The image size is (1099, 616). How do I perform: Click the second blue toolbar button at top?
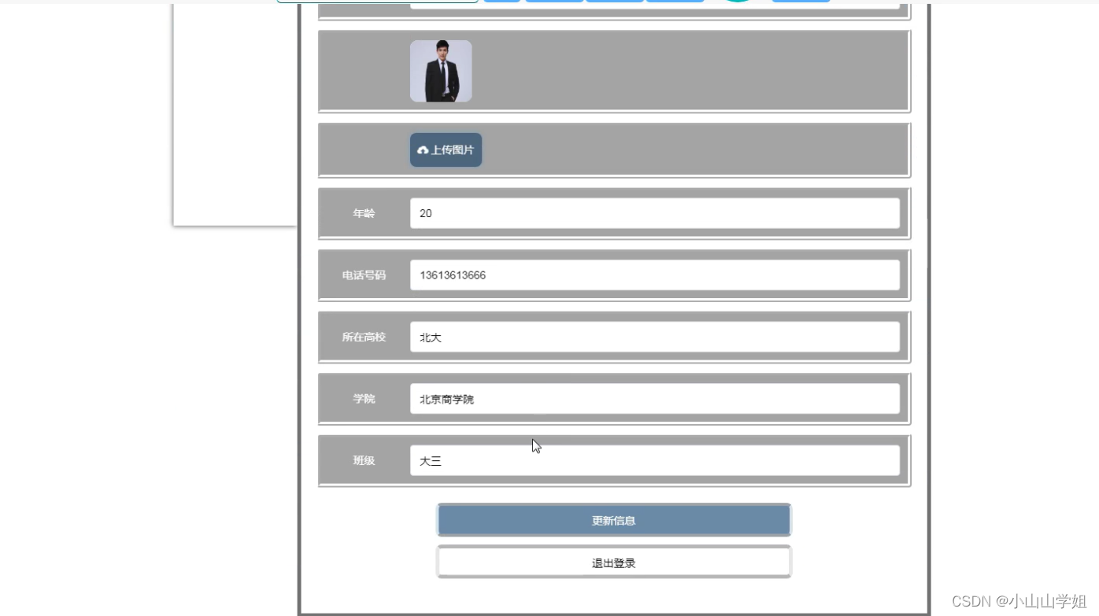click(554, 2)
